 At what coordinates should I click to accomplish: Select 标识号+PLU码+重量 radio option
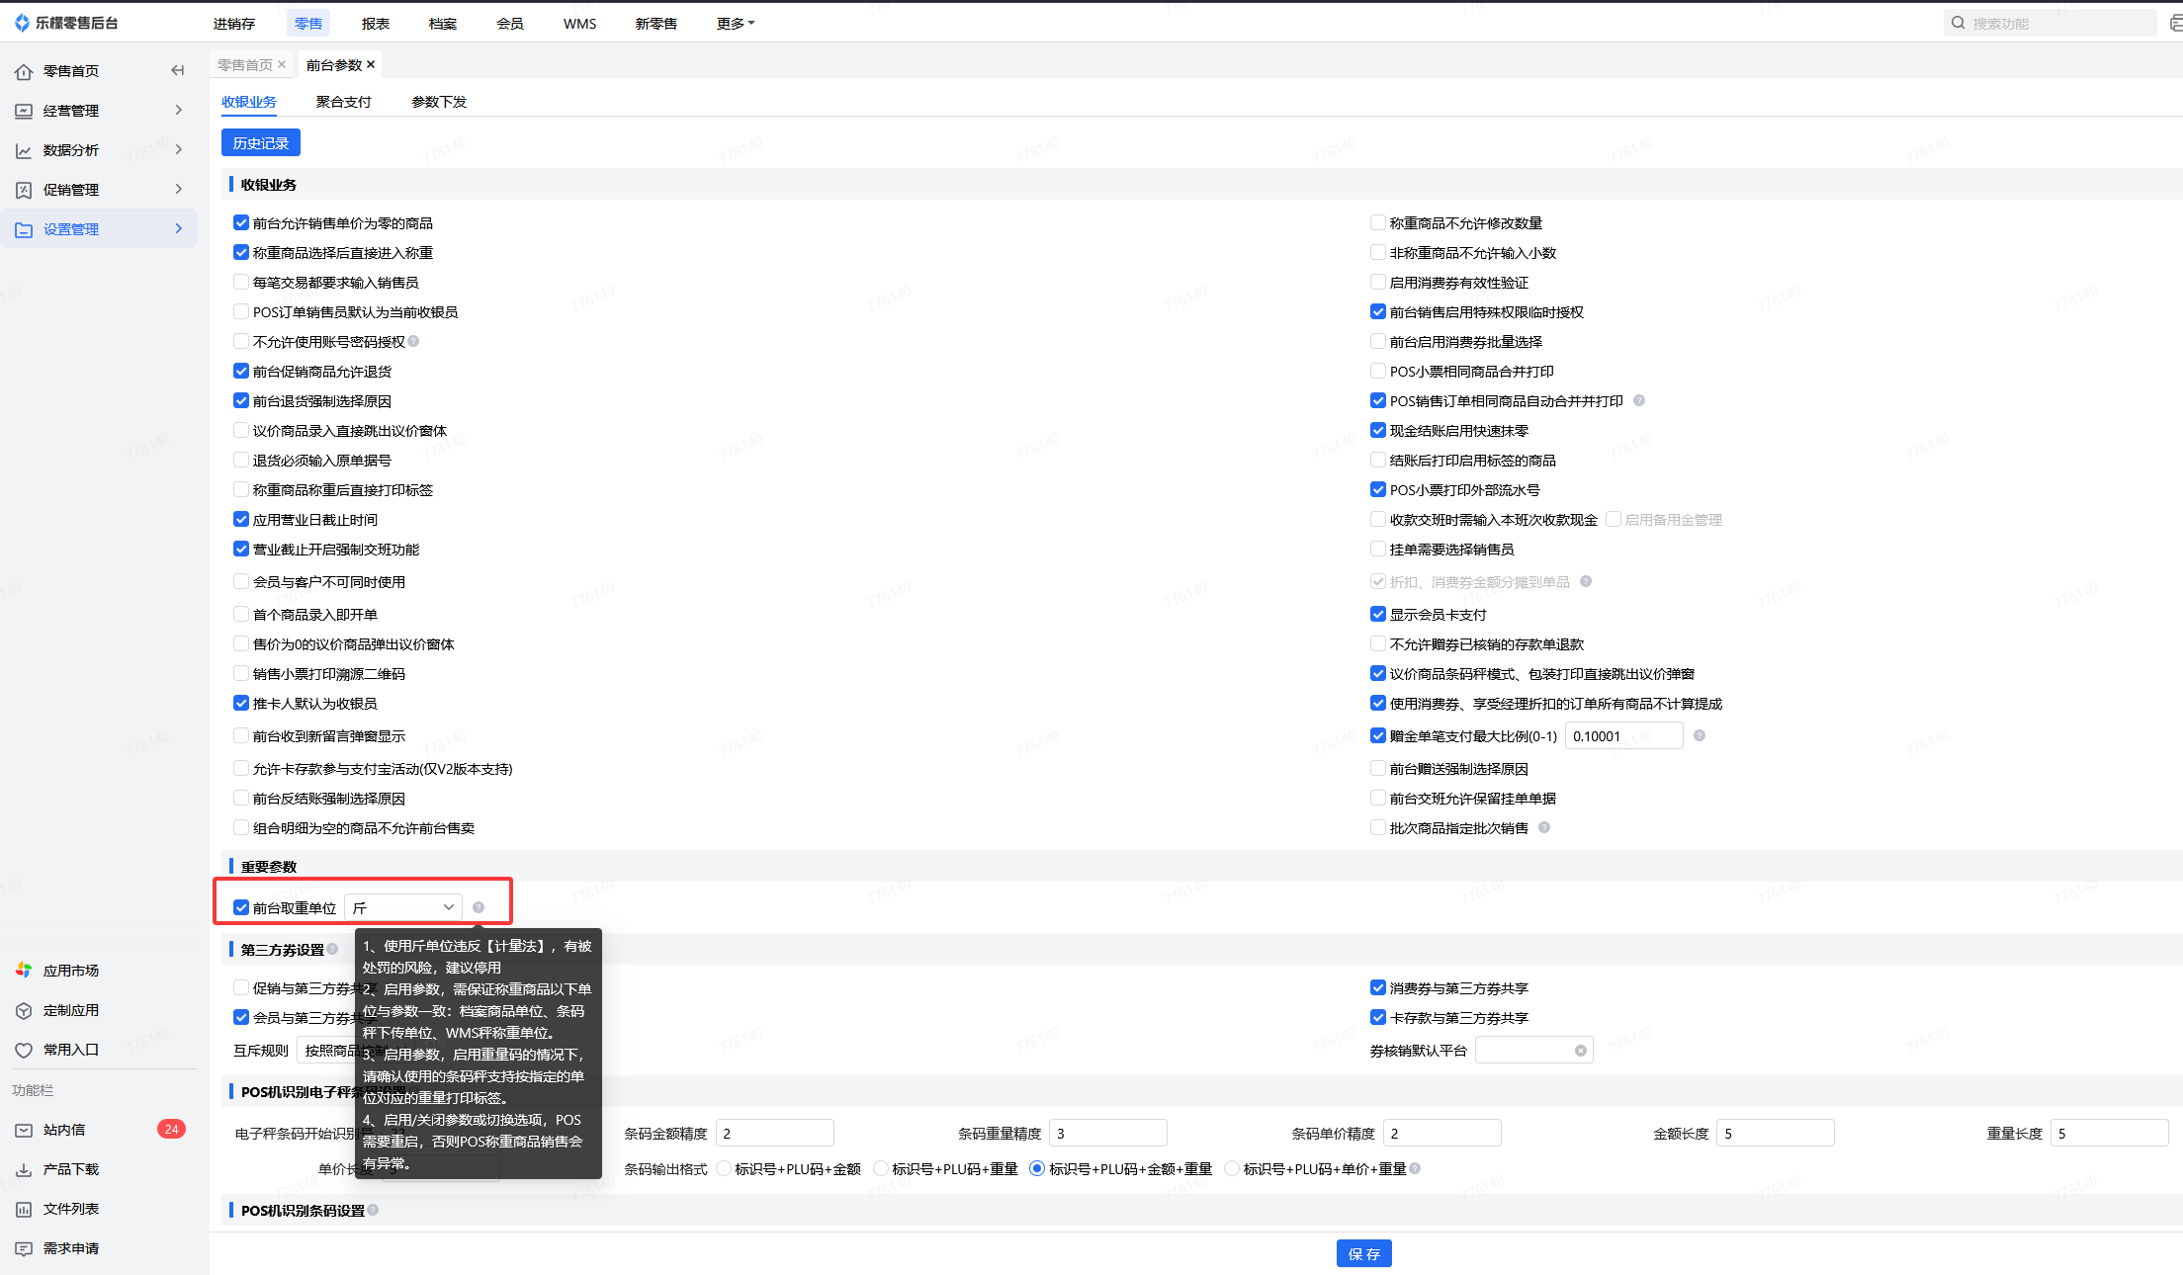880,1169
